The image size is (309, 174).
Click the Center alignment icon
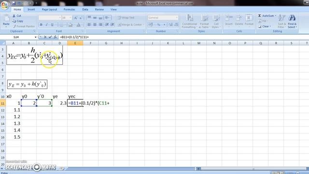[x=95, y=25]
